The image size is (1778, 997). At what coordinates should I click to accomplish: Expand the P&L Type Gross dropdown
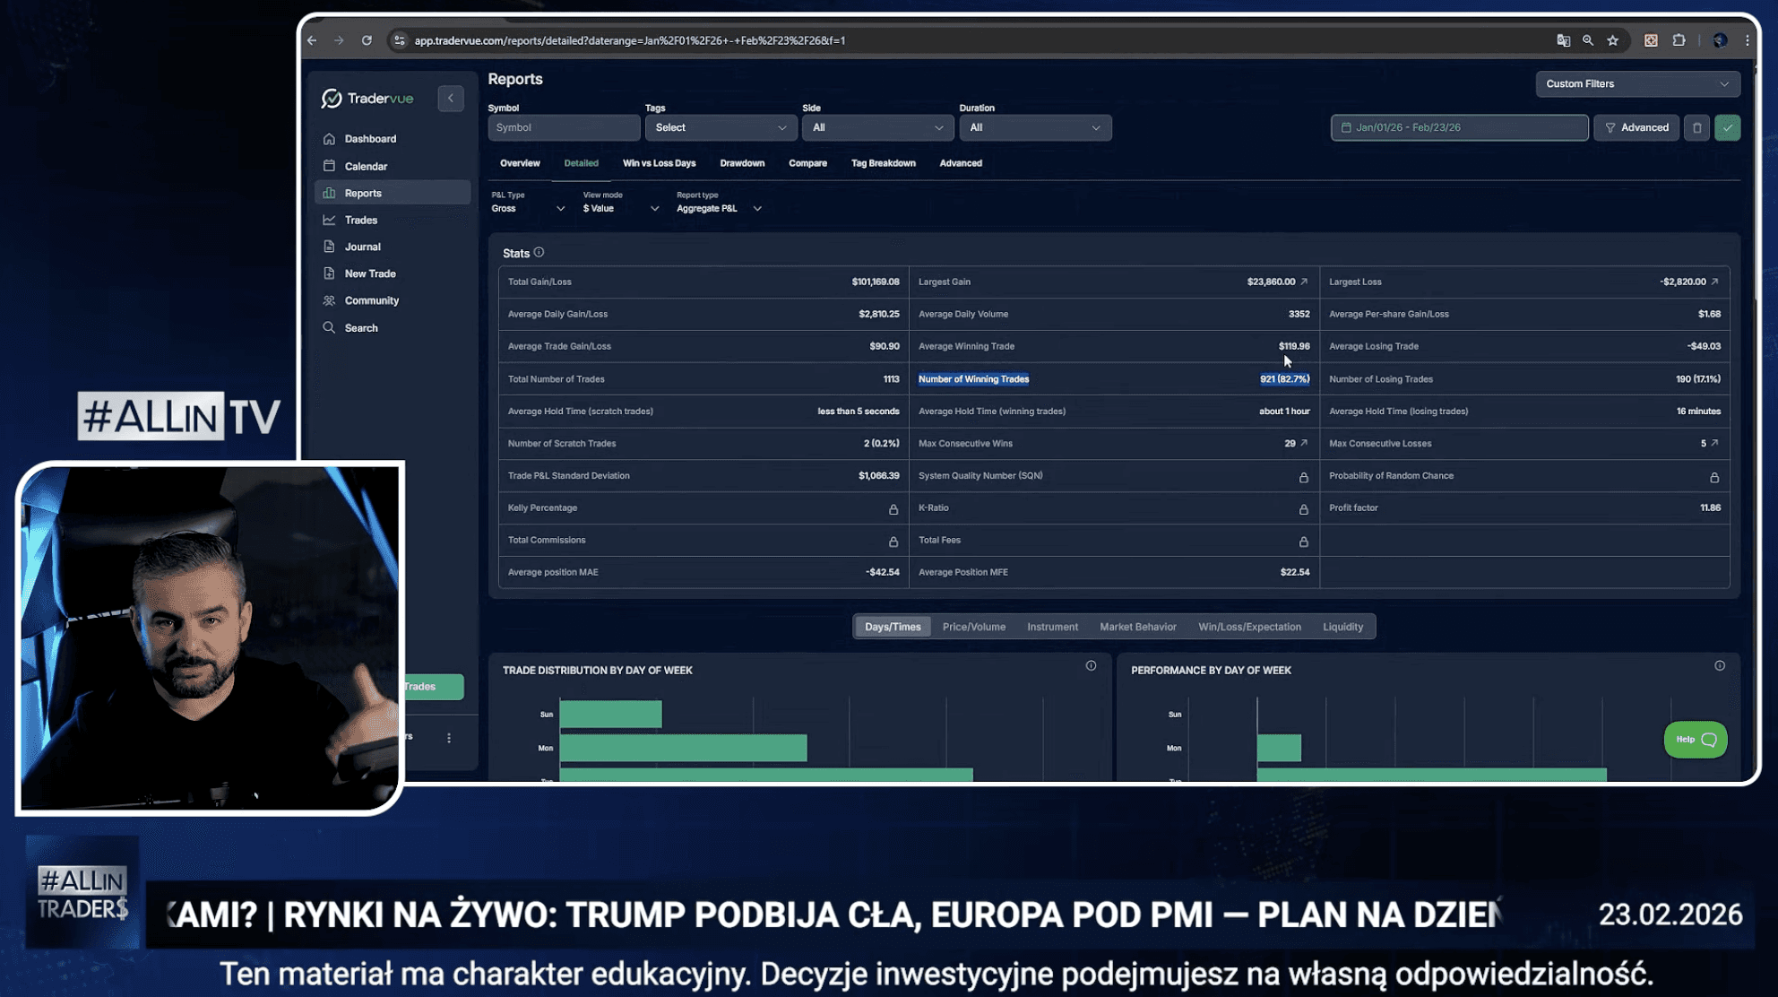point(528,209)
